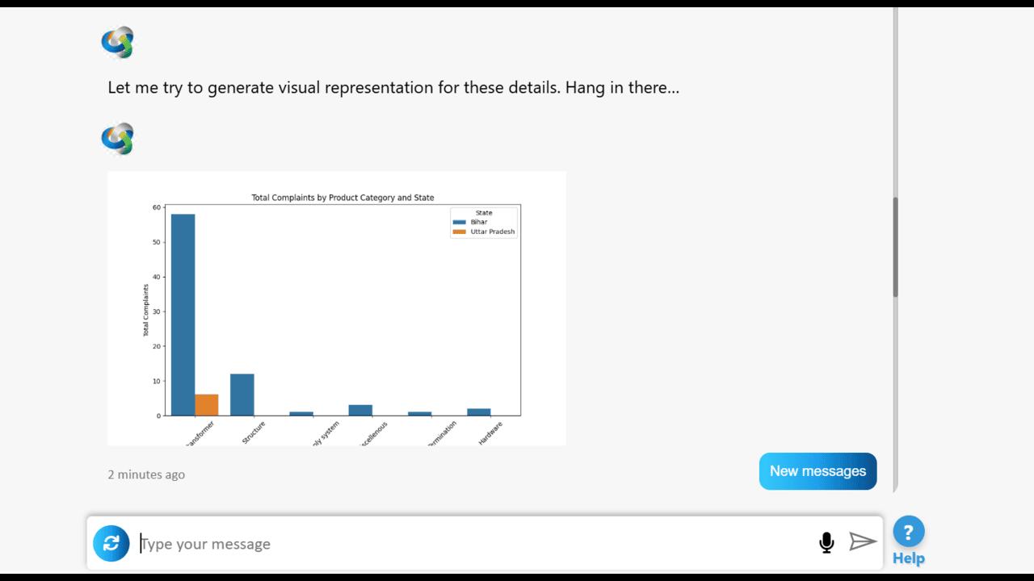The height and width of the screenshot is (581, 1034).
Task: Click the blue Structure bar
Action: point(242,395)
